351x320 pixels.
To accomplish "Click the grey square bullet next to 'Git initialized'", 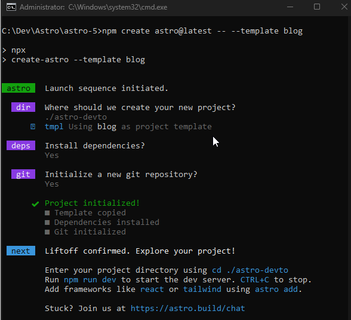I will (47, 232).
